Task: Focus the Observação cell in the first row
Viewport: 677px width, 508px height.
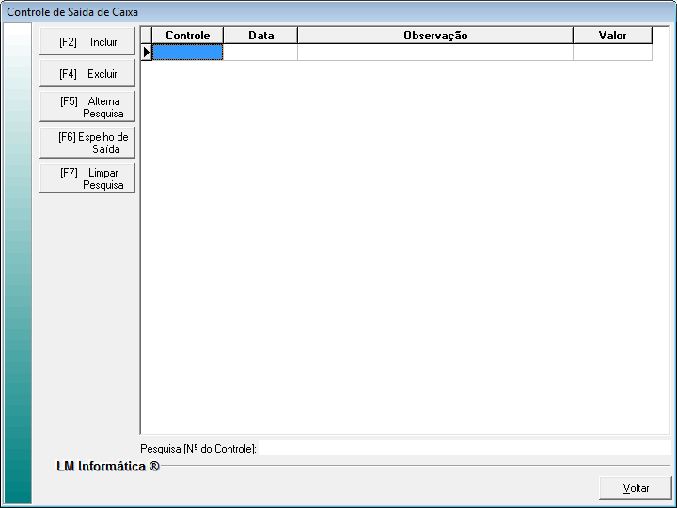Action: pyautogui.click(x=435, y=53)
